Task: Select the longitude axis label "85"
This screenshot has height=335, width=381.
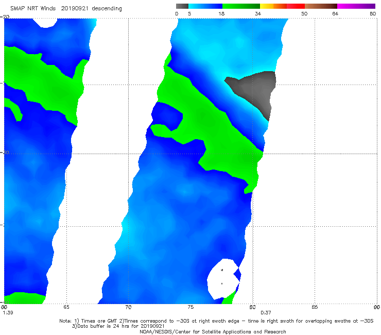Action: point(315,307)
